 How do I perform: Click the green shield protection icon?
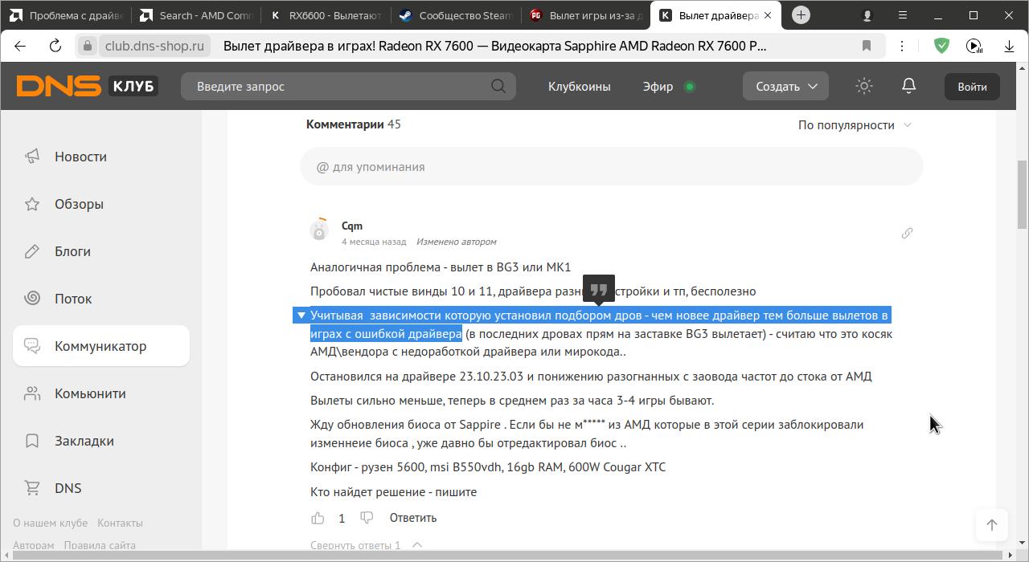[x=941, y=46]
